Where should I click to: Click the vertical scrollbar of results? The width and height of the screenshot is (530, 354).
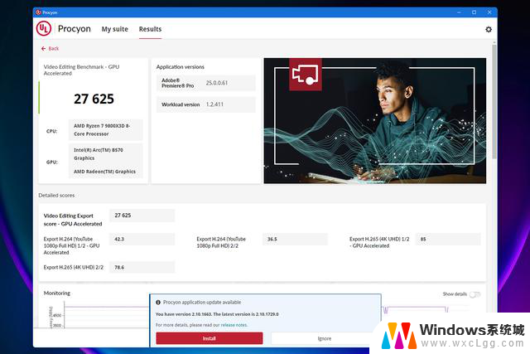click(x=494, y=101)
